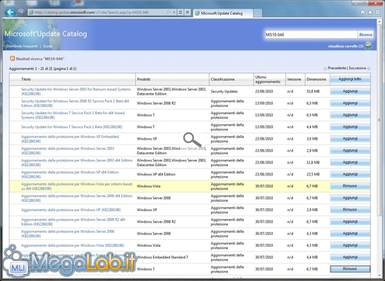
Task: Open a new blank browser tab
Action: (x=257, y=13)
